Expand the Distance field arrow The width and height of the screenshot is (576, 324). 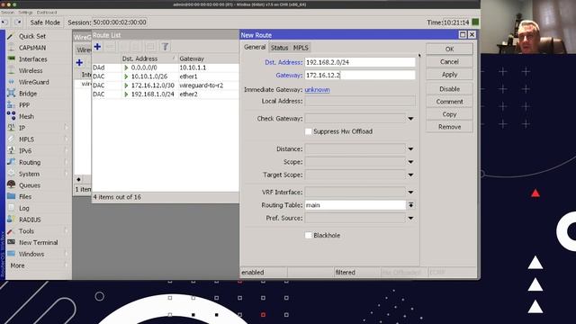click(x=410, y=149)
